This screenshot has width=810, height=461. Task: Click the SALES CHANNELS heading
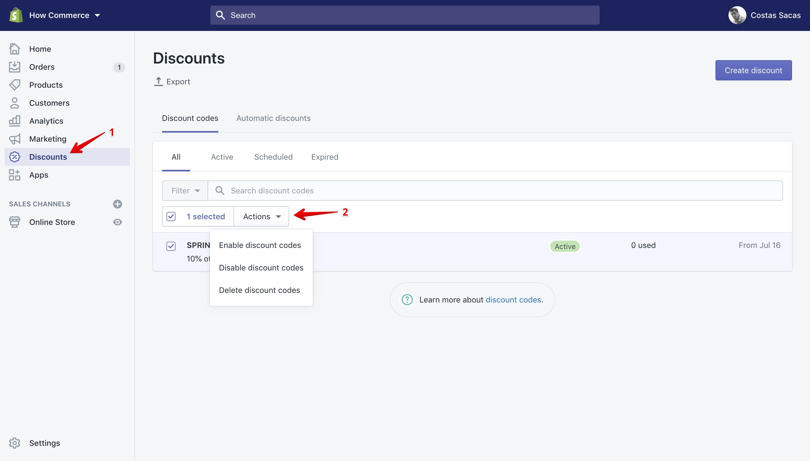40,204
